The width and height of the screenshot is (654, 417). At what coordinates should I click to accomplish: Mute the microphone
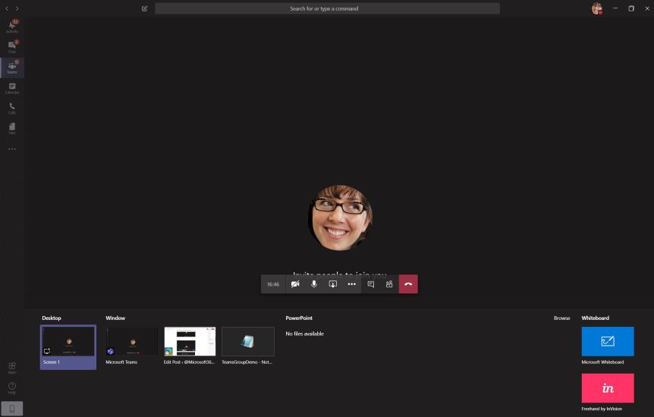click(x=314, y=284)
